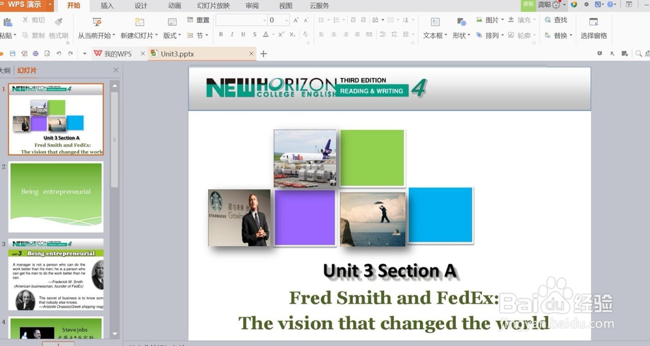The height and width of the screenshot is (346, 650).
Task: Click the Print icon in quick toolbar
Action: 36,53
